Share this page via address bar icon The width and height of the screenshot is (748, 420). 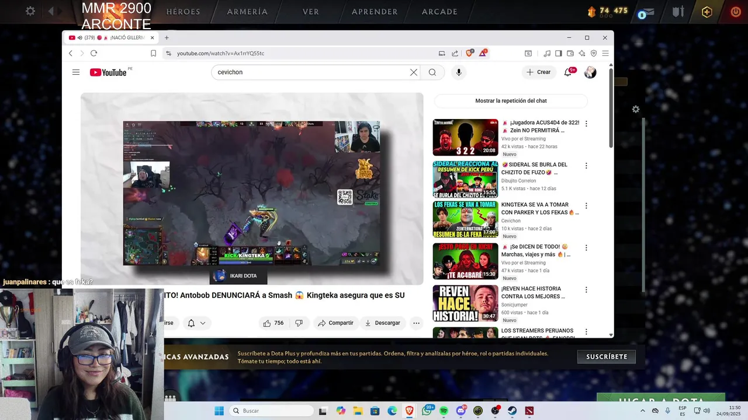(455, 53)
